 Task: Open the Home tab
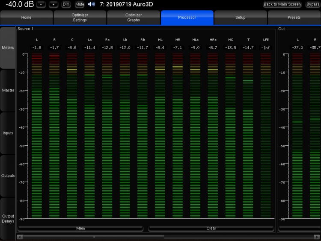27,18
